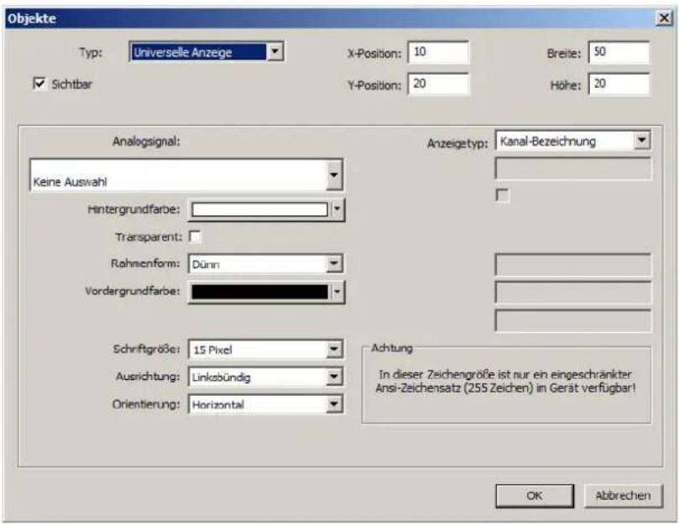Click the X-Position input field
This screenshot has width=679, height=525.
click(x=438, y=52)
